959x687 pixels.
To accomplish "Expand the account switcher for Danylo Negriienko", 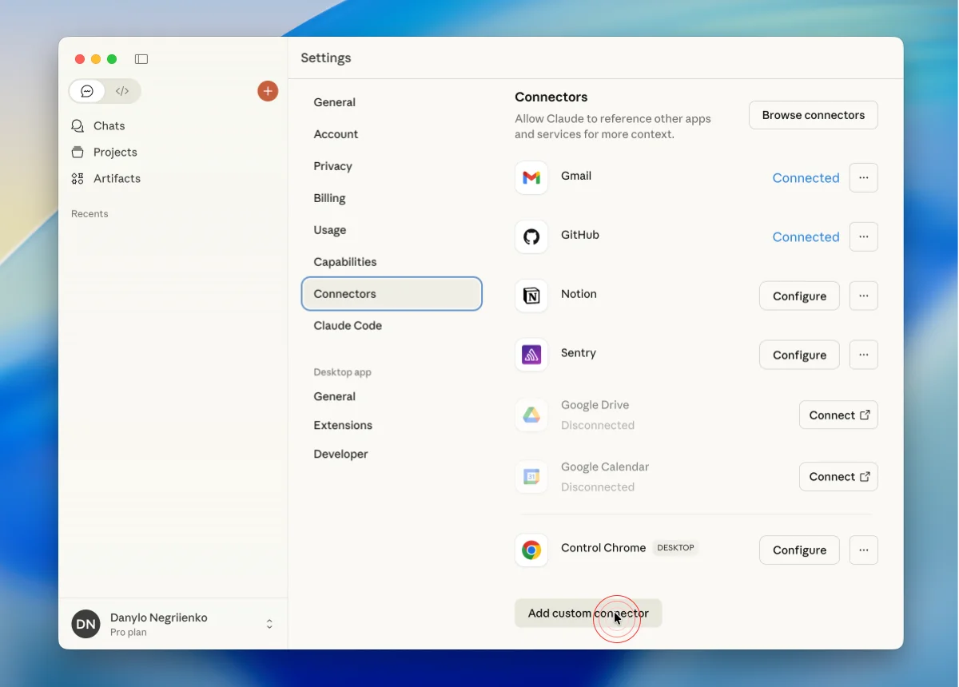I will coord(269,624).
